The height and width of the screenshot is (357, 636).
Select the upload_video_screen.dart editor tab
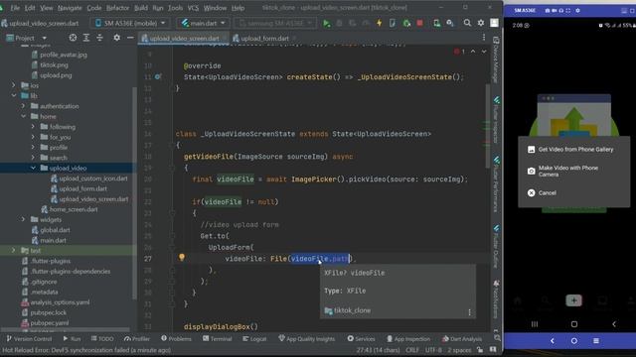click(x=184, y=38)
